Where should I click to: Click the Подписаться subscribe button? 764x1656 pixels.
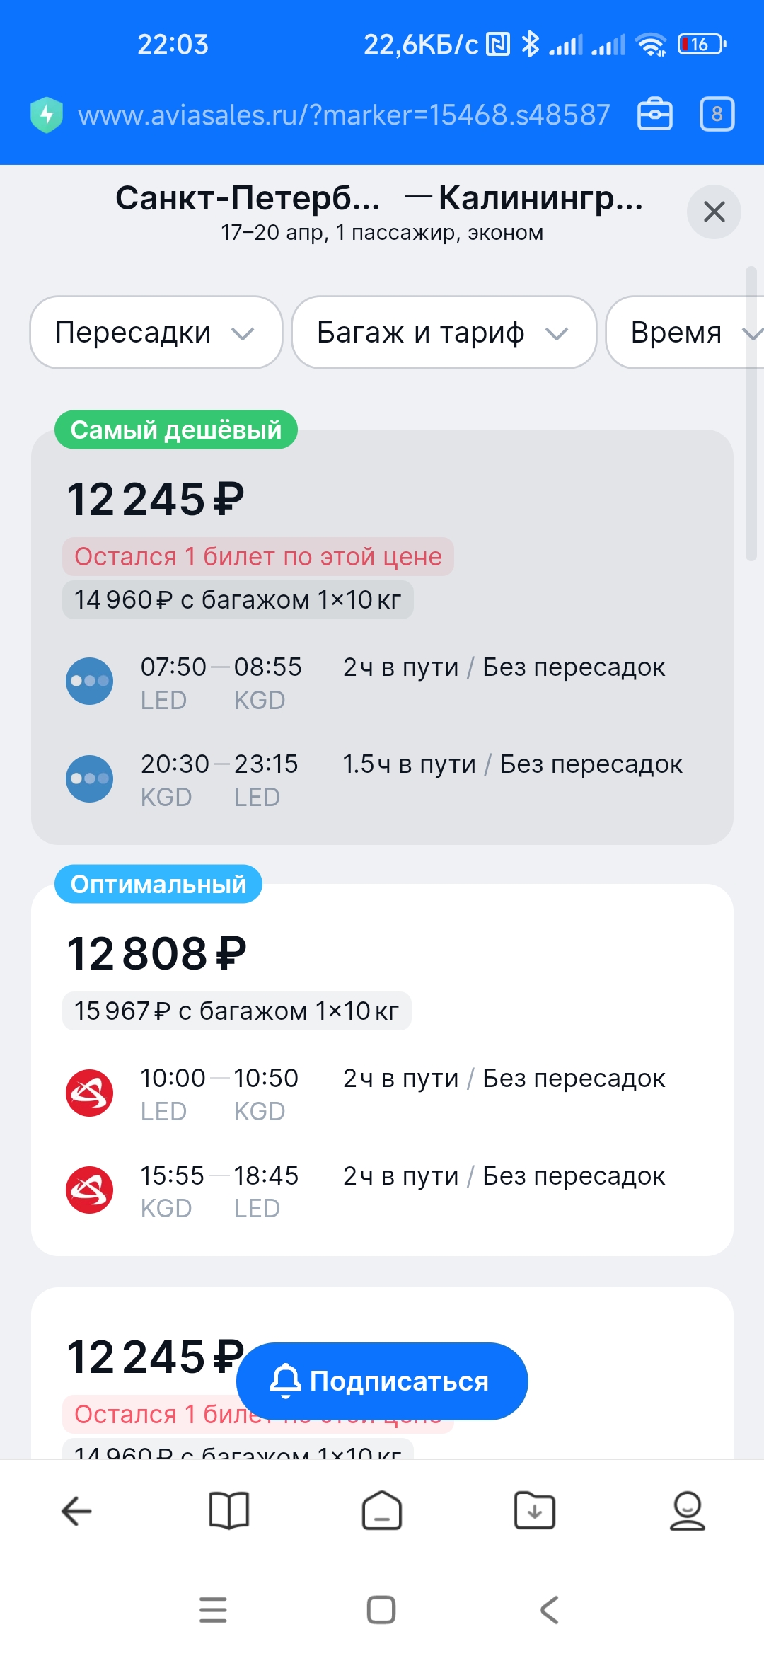(x=382, y=1381)
